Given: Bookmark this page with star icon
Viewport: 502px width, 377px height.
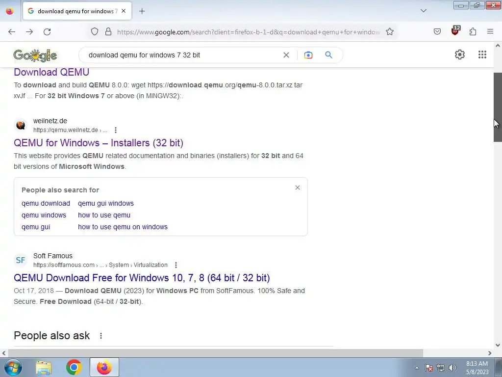Looking at the screenshot, I should [x=390, y=32].
